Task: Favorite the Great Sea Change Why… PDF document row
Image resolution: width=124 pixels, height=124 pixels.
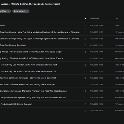Action: (x=85, y=32)
